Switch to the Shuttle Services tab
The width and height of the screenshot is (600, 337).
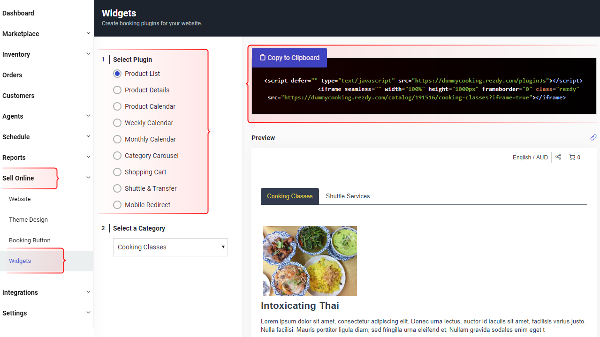click(x=348, y=196)
